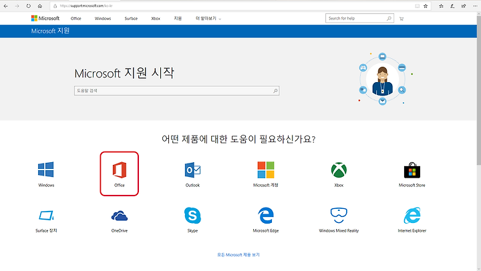Add page to favorites star in address bar
Image resolution: width=481 pixels, height=271 pixels.
[x=426, y=6]
